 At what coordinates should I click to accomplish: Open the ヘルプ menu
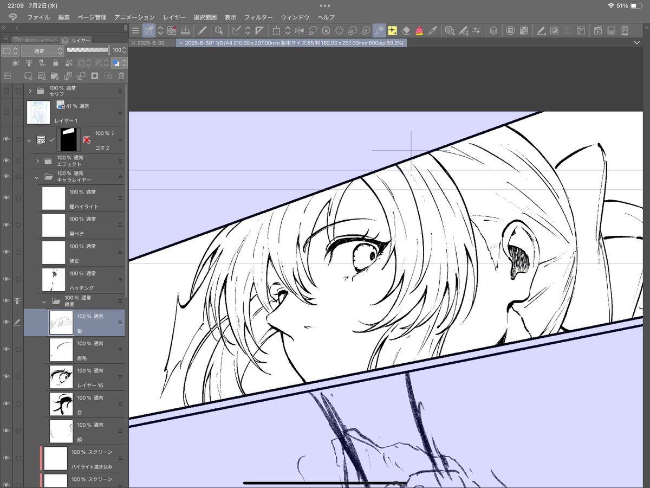click(326, 17)
